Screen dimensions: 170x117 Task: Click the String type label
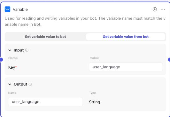click(x=95, y=102)
